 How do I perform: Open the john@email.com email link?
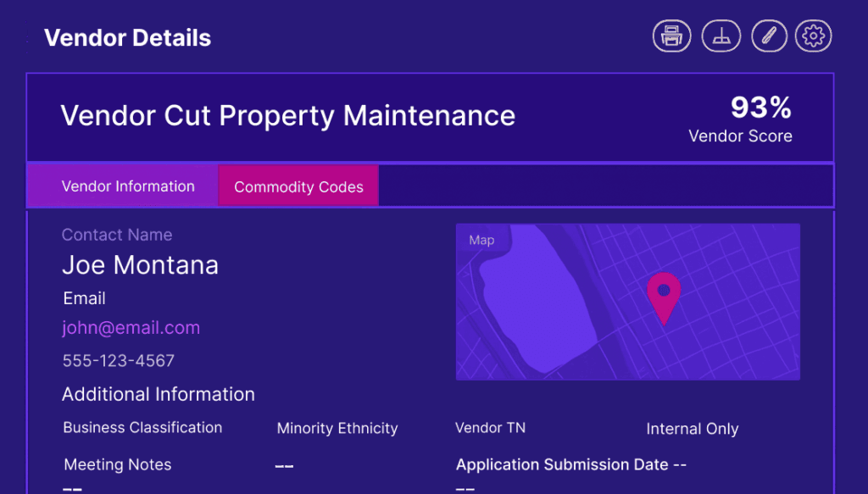coord(131,328)
